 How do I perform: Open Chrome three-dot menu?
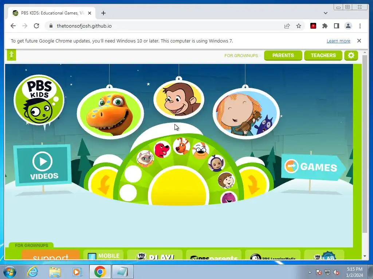click(360, 26)
